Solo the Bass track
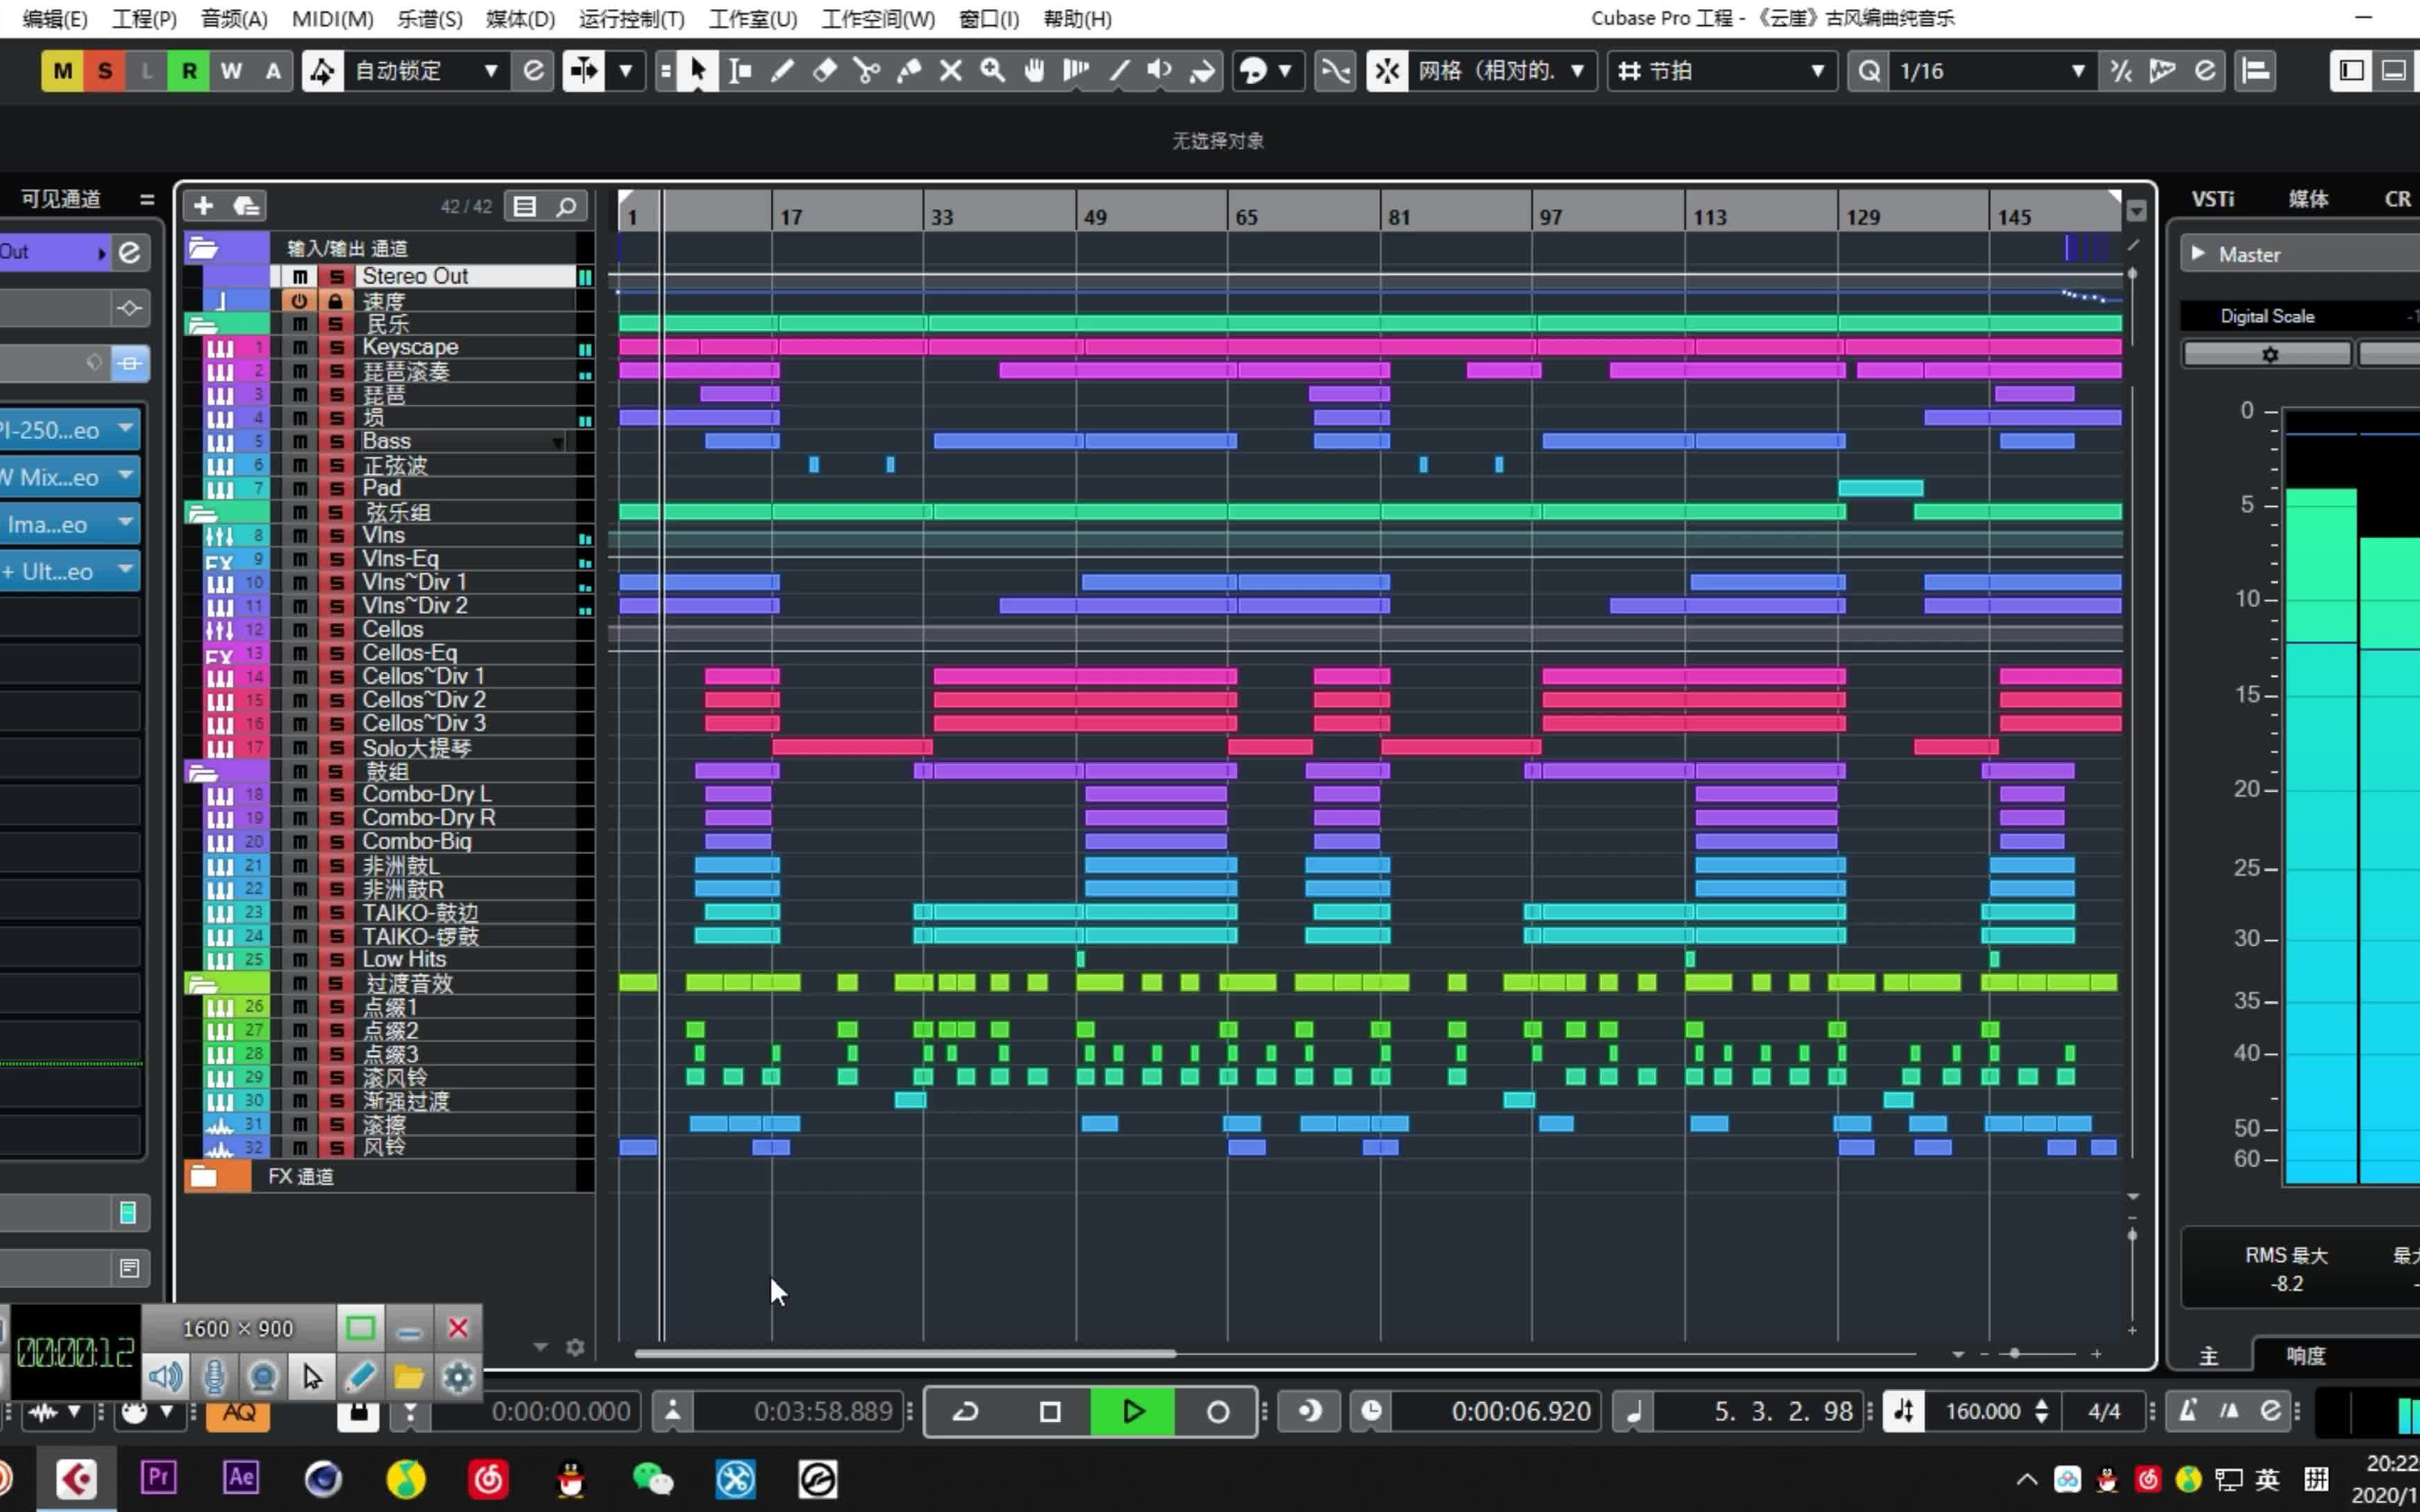The width and height of the screenshot is (2420, 1512). (x=337, y=442)
